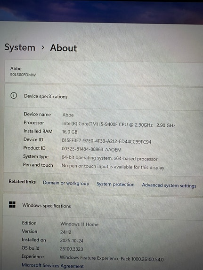
Task: Click the Product ID value text
Action: (91, 149)
